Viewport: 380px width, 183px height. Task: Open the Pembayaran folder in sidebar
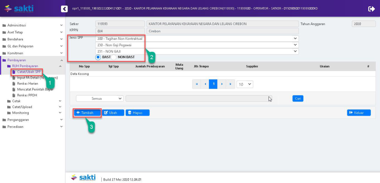click(x=16, y=60)
